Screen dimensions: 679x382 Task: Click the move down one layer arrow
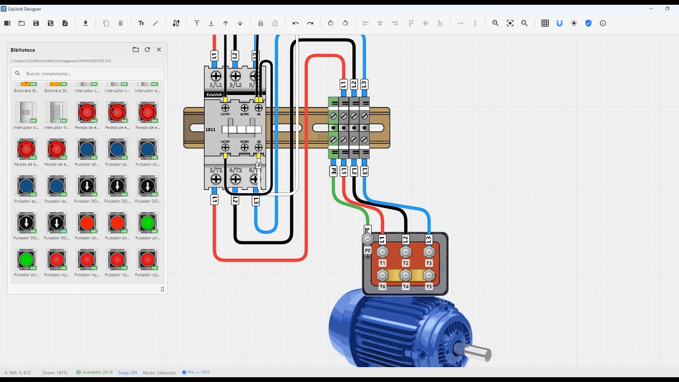[240, 23]
